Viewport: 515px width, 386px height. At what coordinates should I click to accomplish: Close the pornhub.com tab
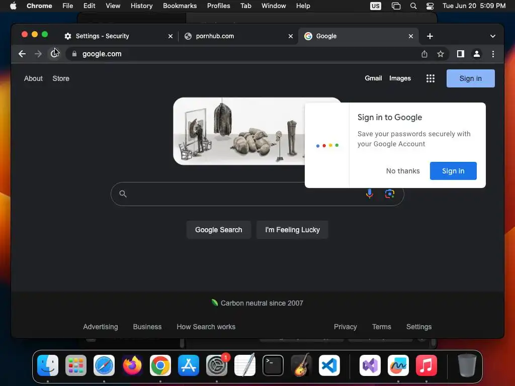pyautogui.click(x=290, y=36)
